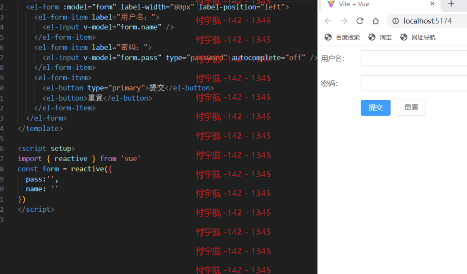Open a new browser tab

(x=451, y=4)
